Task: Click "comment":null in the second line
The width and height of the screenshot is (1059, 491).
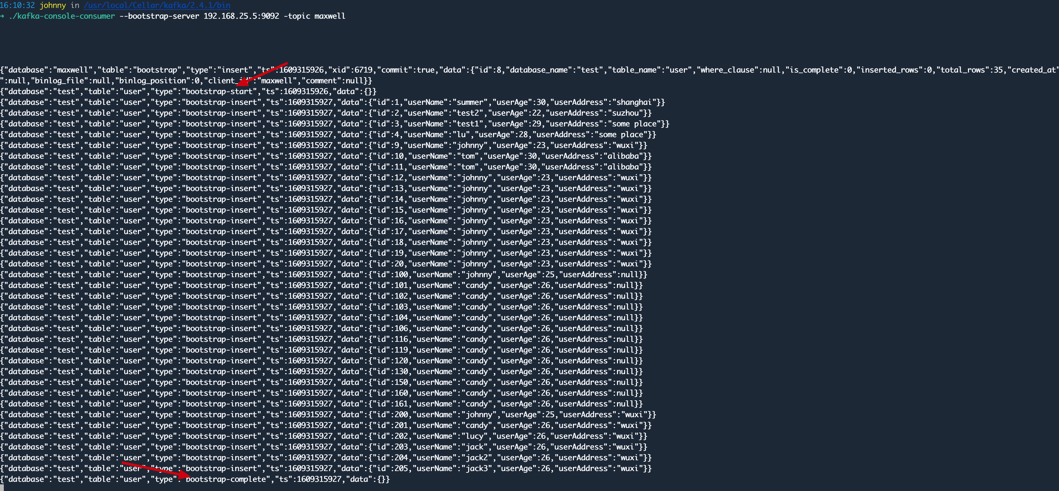Action: tap(335, 80)
